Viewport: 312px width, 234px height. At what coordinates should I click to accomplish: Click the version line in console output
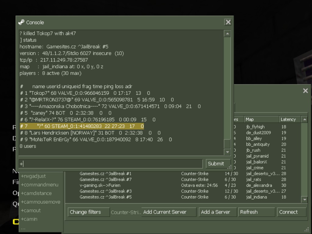click(x=72, y=53)
